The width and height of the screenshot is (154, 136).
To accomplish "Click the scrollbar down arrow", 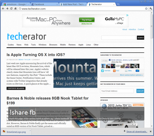I will pos(152,126).
